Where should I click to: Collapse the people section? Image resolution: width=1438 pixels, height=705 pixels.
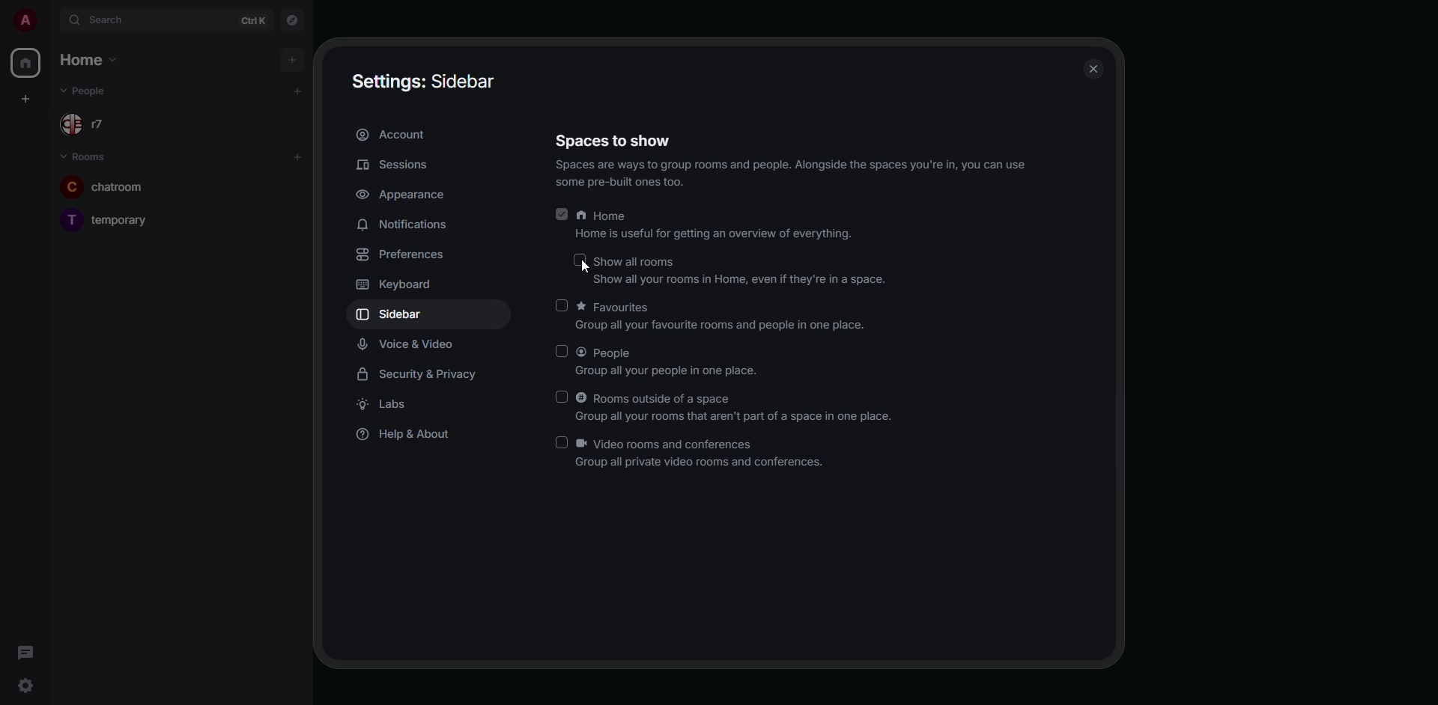pos(84,91)
